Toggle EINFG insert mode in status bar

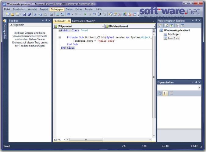tap(194, 146)
